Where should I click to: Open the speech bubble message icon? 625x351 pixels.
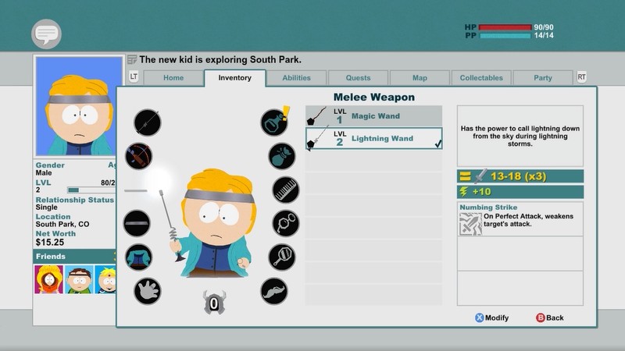(x=46, y=34)
